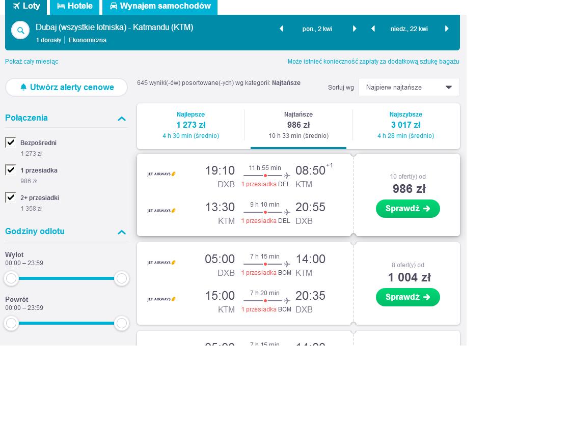The height and width of the screenshot is (428, 571).
Task: Click Jet Airways logo on 15:00 return flight
Action: pos(161,299)
